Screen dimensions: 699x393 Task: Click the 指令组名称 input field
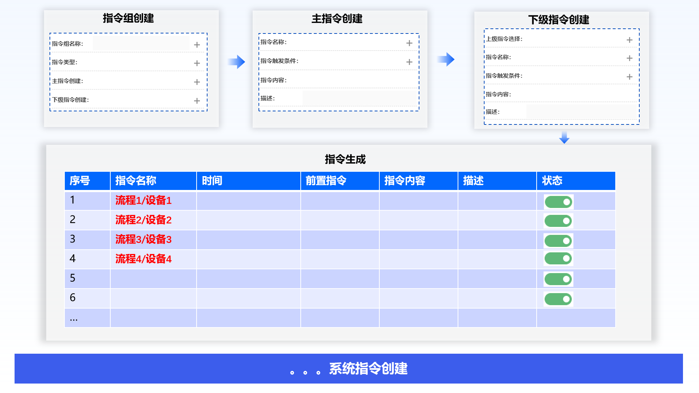click(x=141, y=43)
